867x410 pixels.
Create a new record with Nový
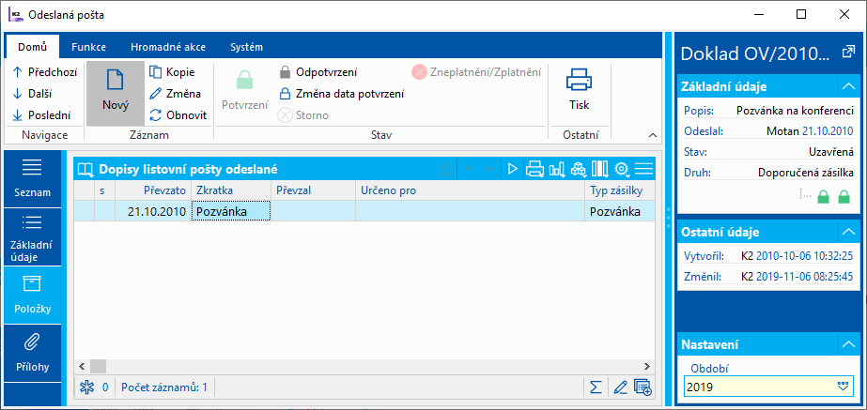coord(116,93)
